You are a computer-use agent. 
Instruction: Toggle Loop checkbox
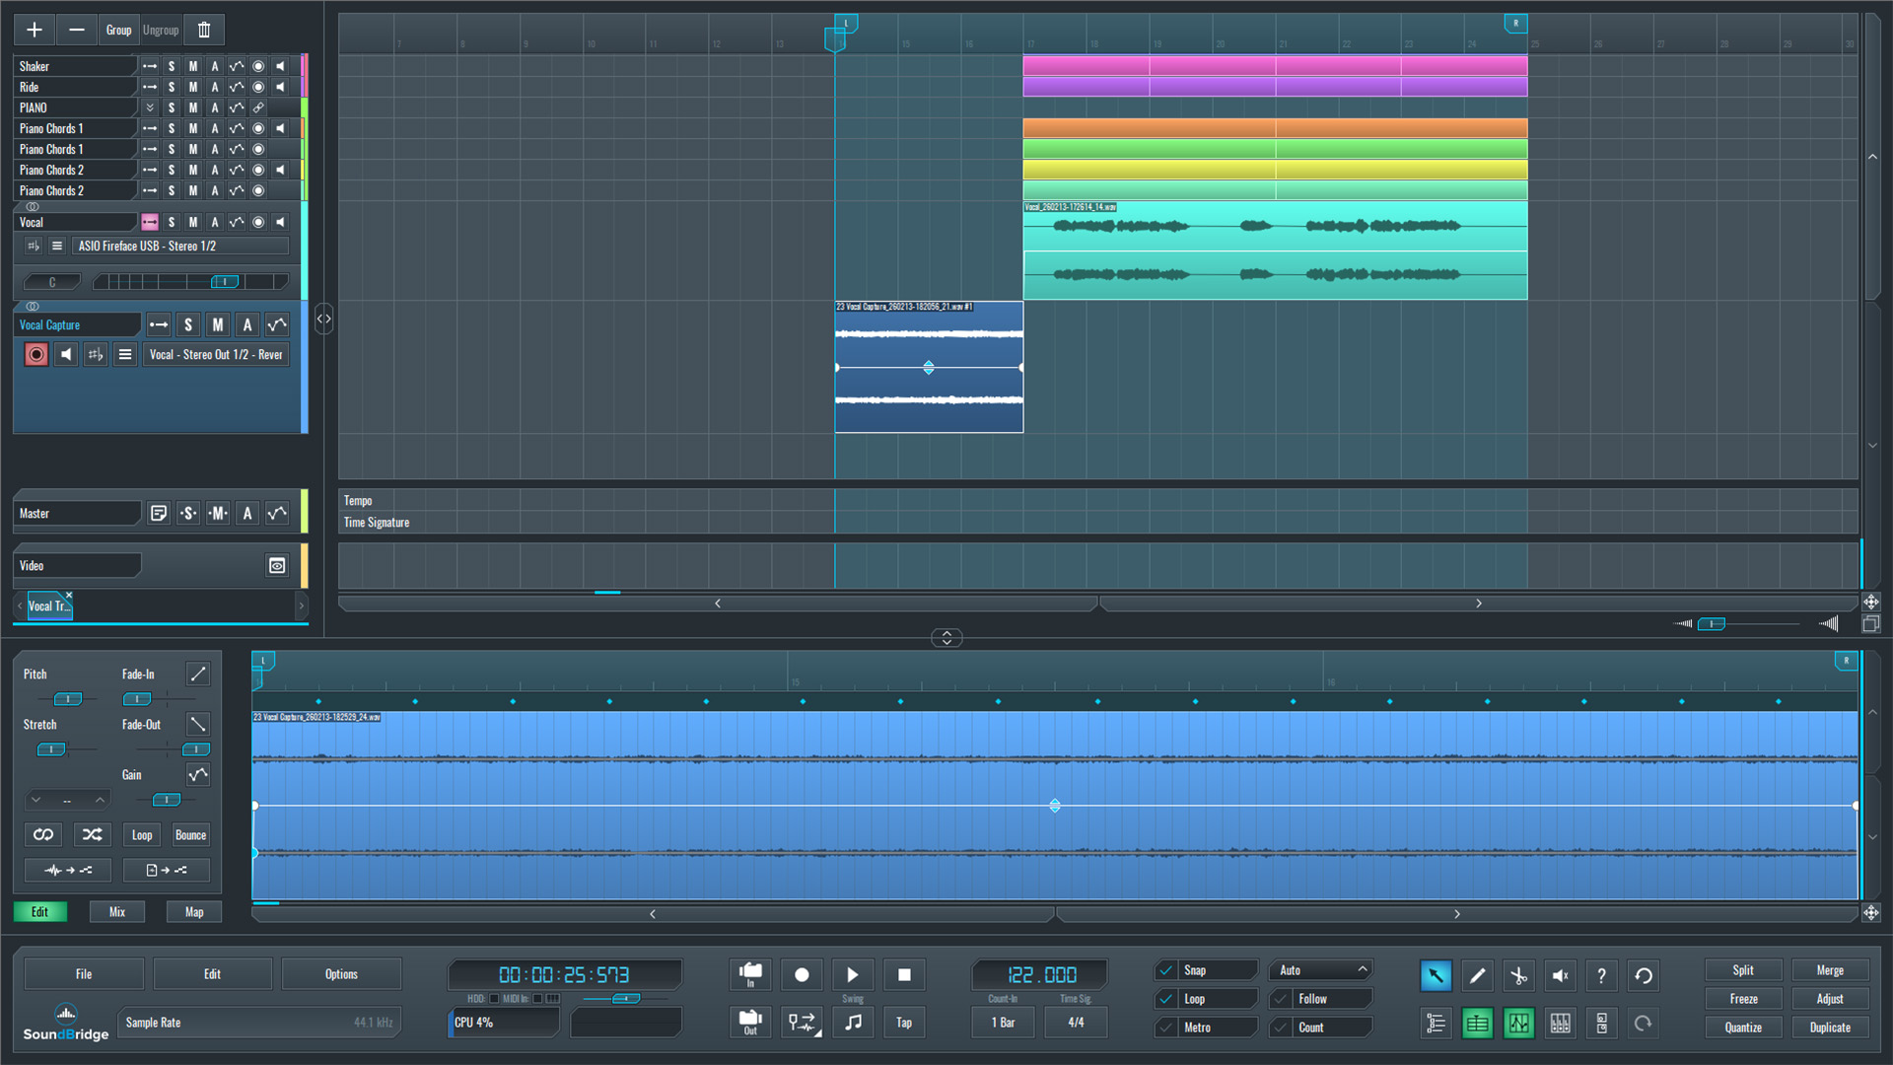pyautogui.click(x=1166, y=999)
